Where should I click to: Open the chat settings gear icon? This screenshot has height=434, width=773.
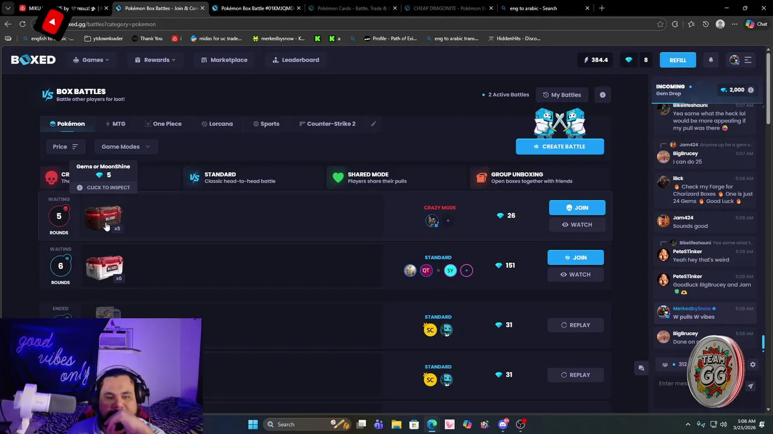pos(752,364)
